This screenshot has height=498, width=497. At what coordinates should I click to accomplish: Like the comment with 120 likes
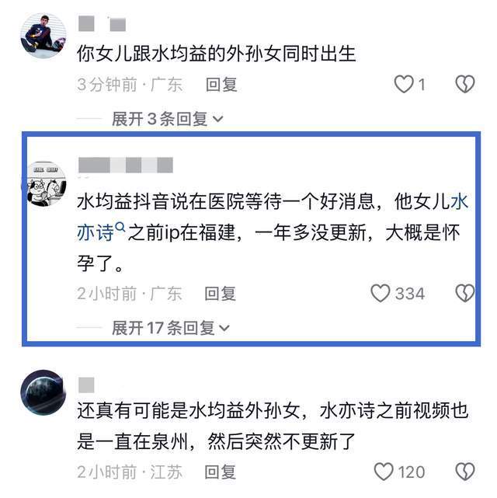tap(384, 472)
